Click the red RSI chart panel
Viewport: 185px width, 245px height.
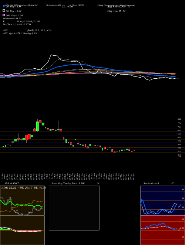[x=162, y=230]
